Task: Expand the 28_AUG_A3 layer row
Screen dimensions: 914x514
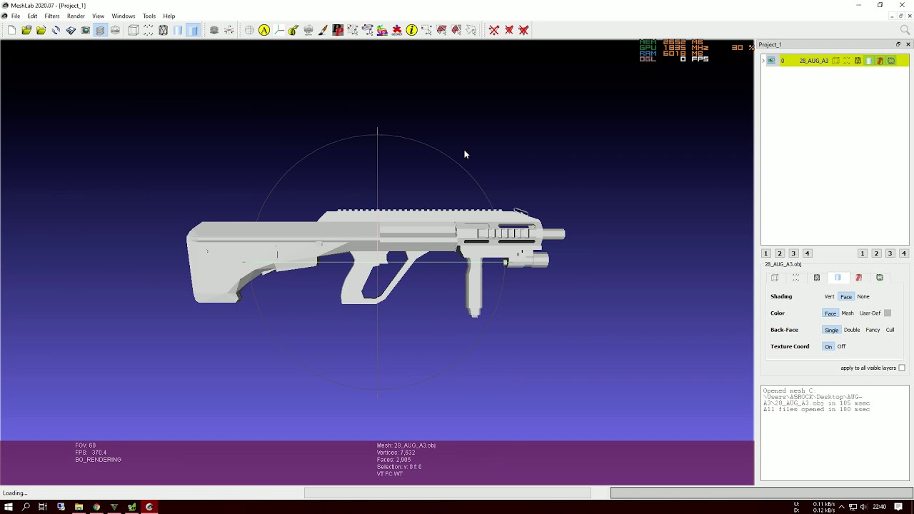Action: (763, 61)
